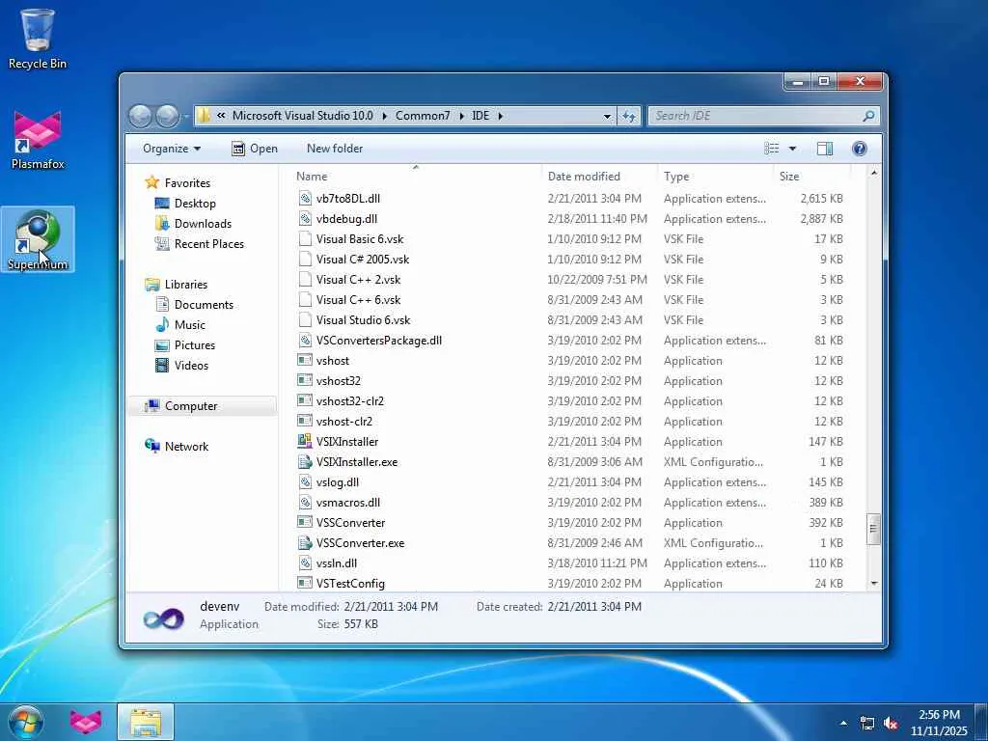Screen dimensions: 988x741
Task: Select the file Visual C# 2005.vsk
Action: click(x=363, y=260)
